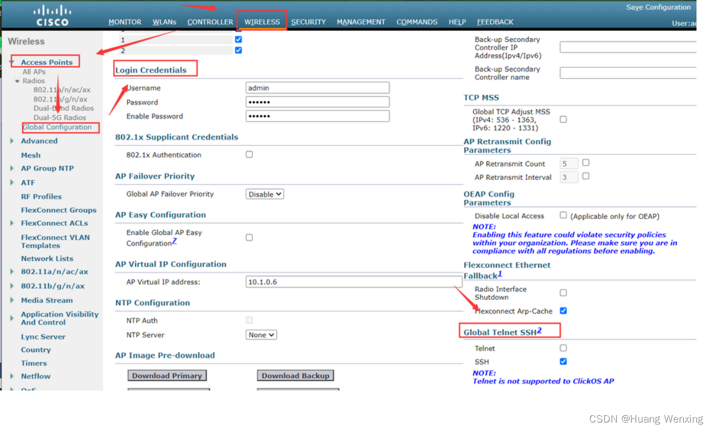The image size is (712, 430).
Task: Click the Password field
Action: click(x=317, y=102)
